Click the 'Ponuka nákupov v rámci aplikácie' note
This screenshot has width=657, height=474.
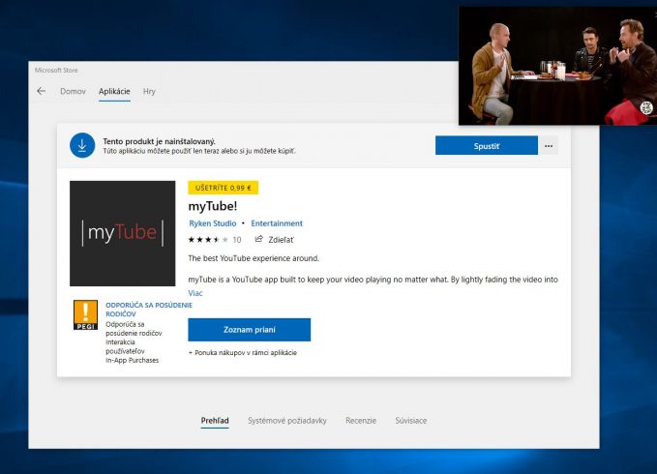pos(243,352)
